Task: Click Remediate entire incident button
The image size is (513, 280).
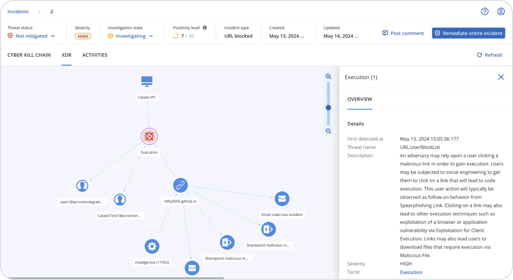Action: [468, 33]
